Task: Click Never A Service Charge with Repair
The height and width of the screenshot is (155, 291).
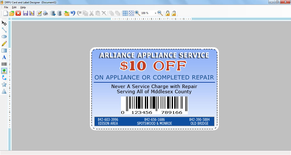Action: click(x=154, y=87)
